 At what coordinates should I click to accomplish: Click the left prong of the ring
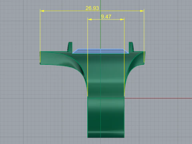(x=70, y=47)
